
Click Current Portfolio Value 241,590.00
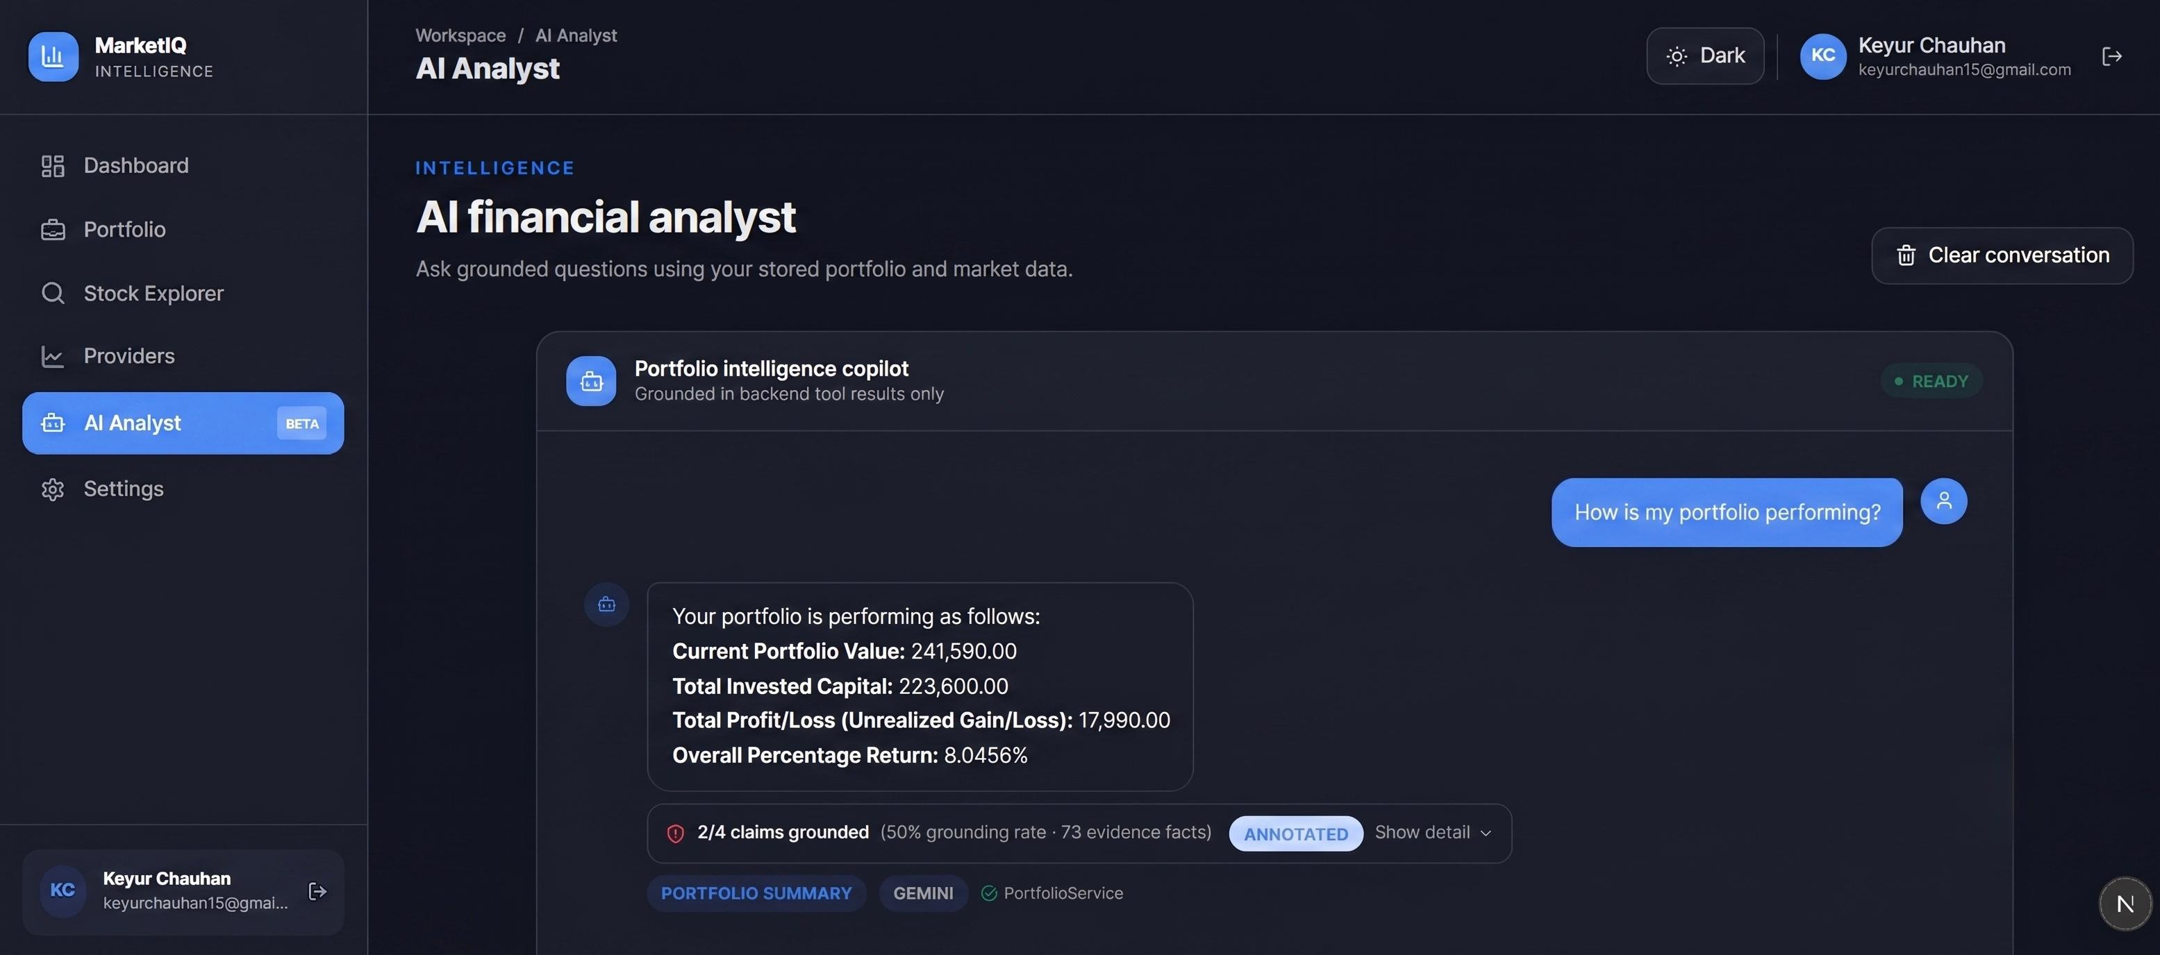pyautogui.click(x=845, y=651)
